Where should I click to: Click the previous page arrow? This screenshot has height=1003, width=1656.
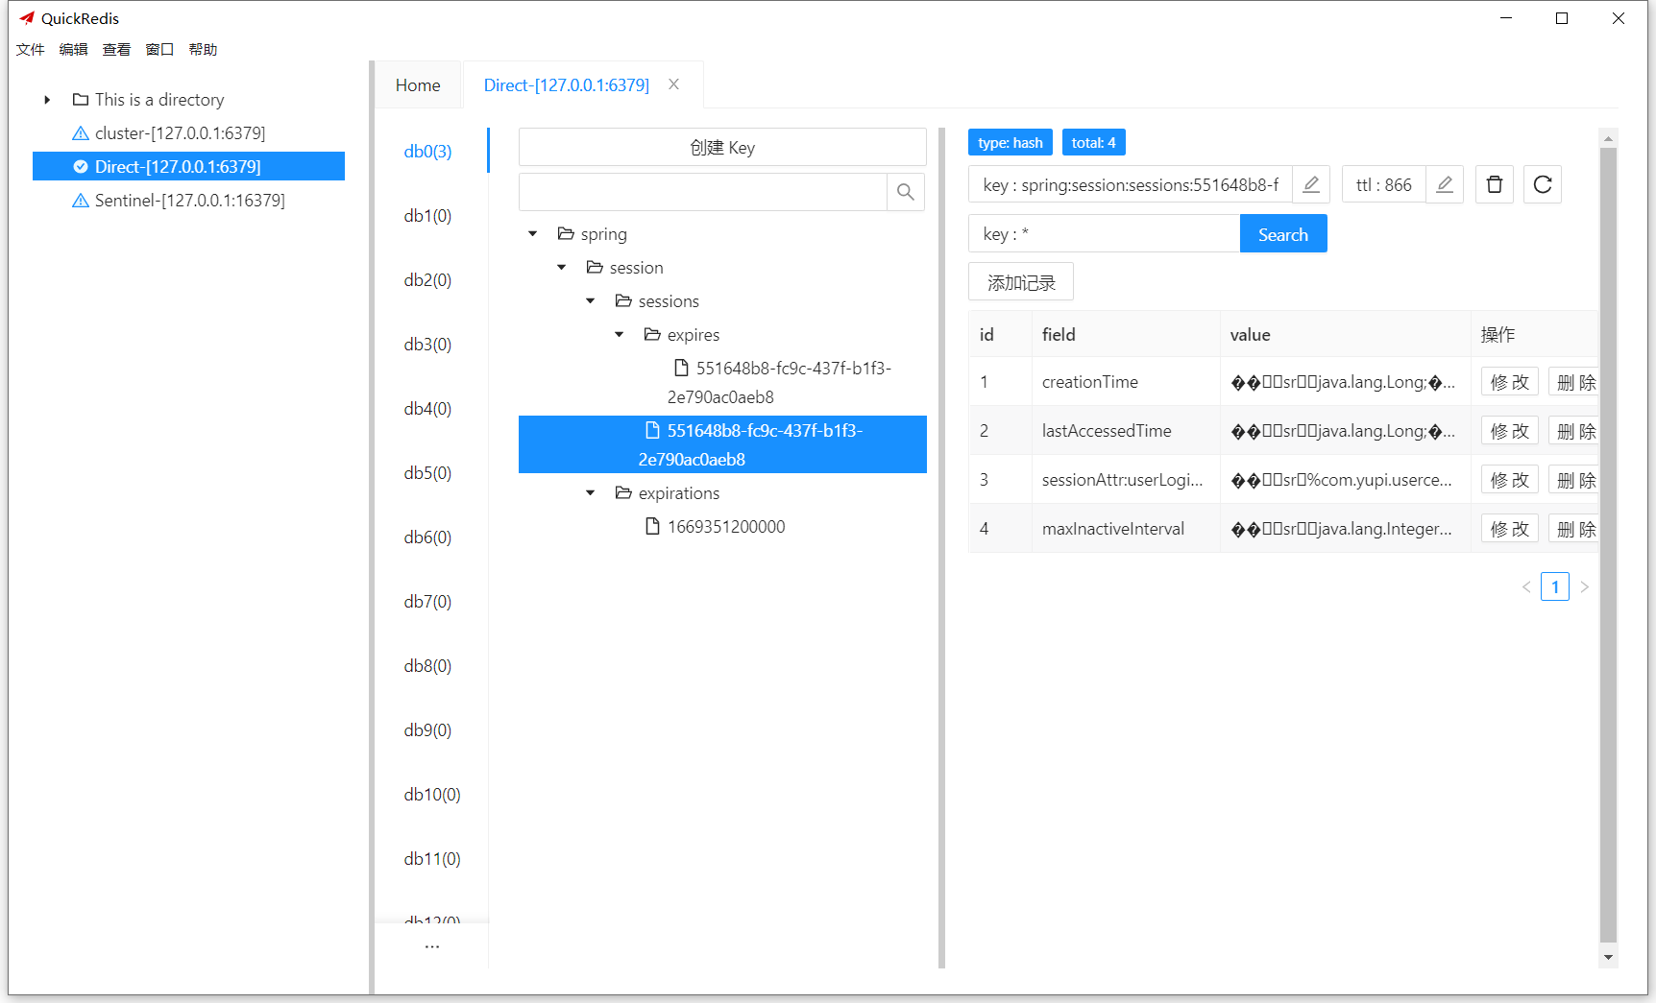click(x=1525, y=586)
